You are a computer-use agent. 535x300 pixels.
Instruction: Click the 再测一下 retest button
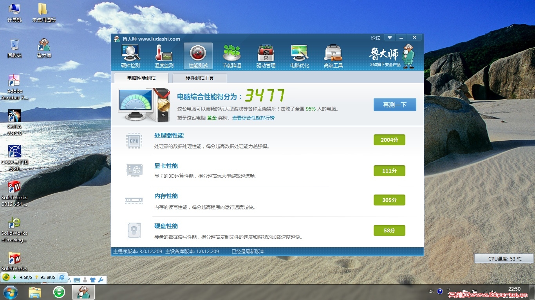(395, 105)
